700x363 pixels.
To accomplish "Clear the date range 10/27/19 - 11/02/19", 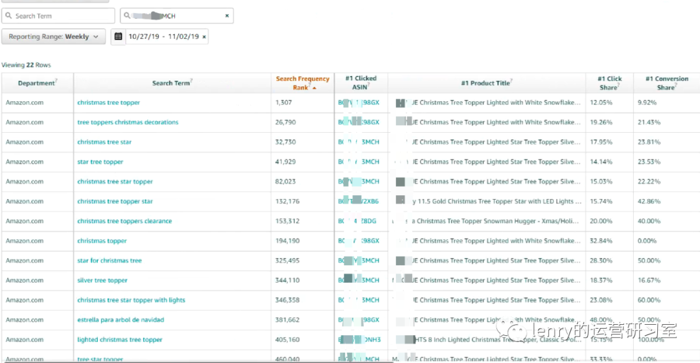I will click(204, 37).
